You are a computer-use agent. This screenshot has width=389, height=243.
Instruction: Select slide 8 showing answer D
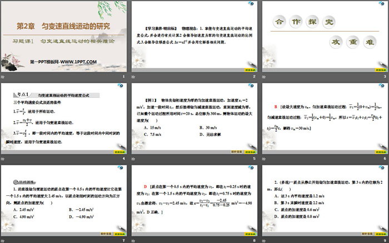[x=193, y=201]
